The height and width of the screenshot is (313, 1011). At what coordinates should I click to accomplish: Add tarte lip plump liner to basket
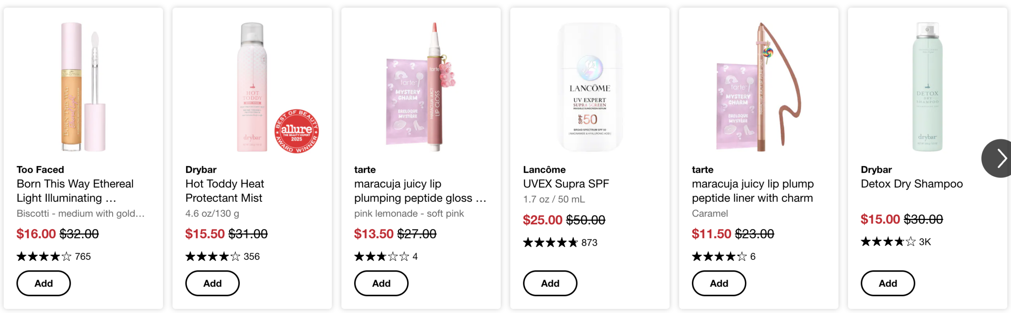pyautogui.click(x=719, y=283)
